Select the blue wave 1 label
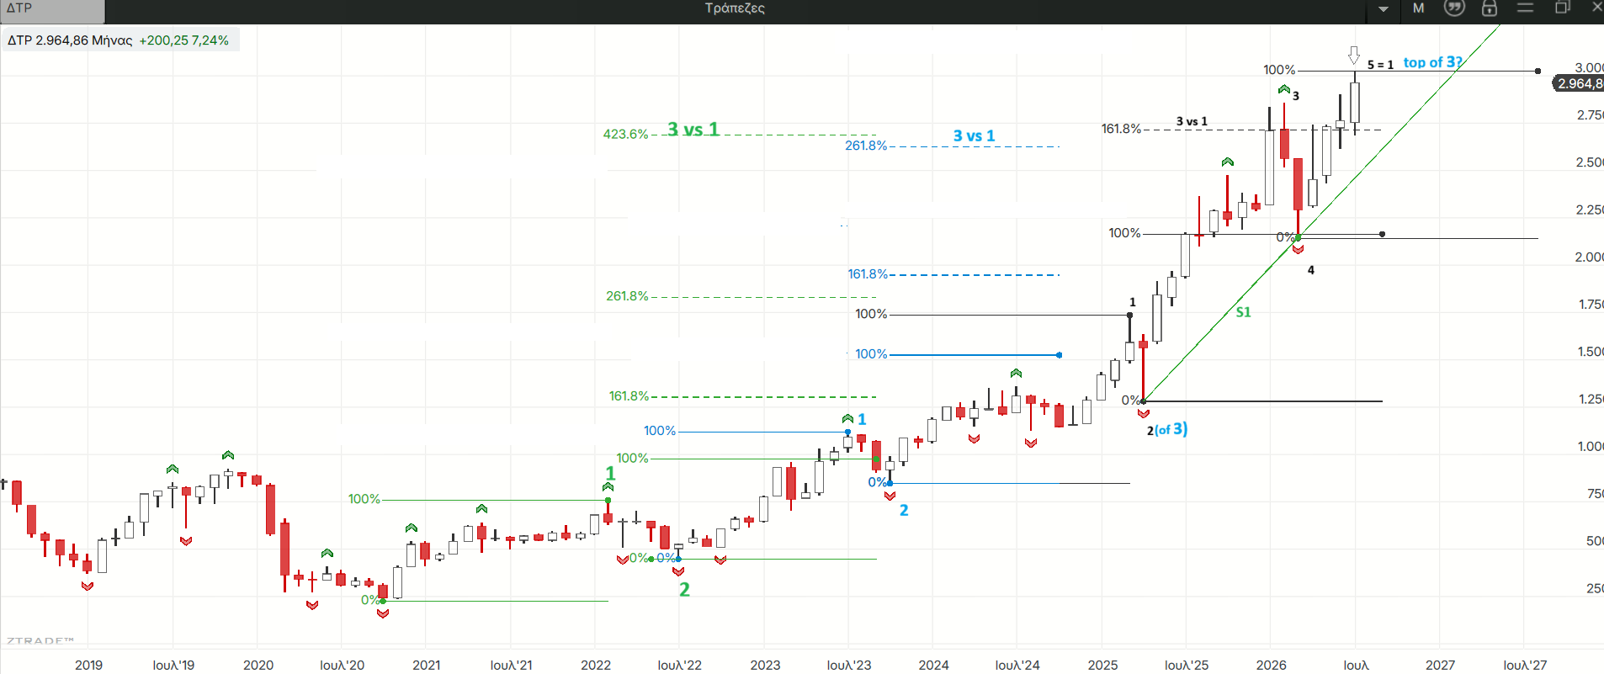This screenshot has height=674, width=1604. 862,419
